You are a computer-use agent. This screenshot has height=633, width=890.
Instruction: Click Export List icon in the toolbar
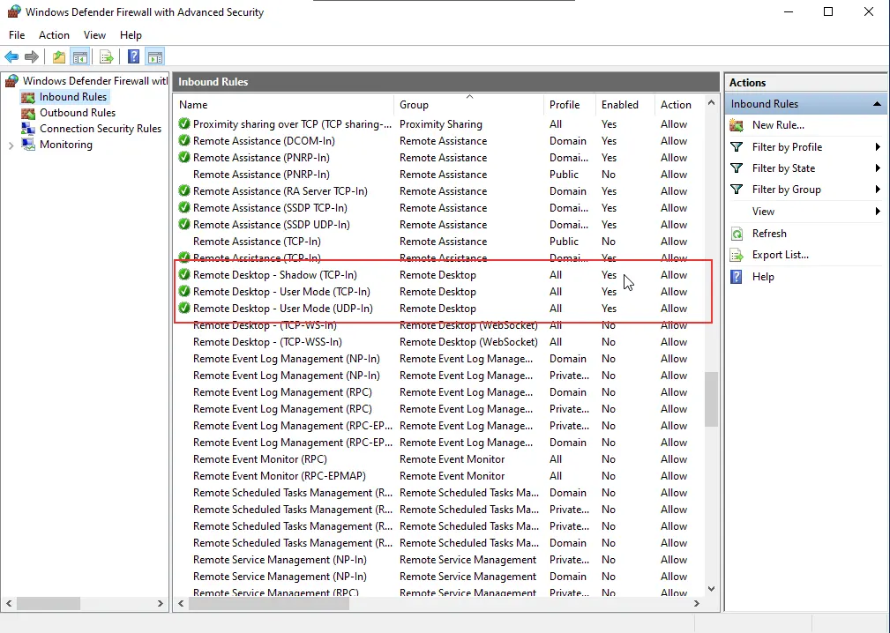tap(106, 57)
